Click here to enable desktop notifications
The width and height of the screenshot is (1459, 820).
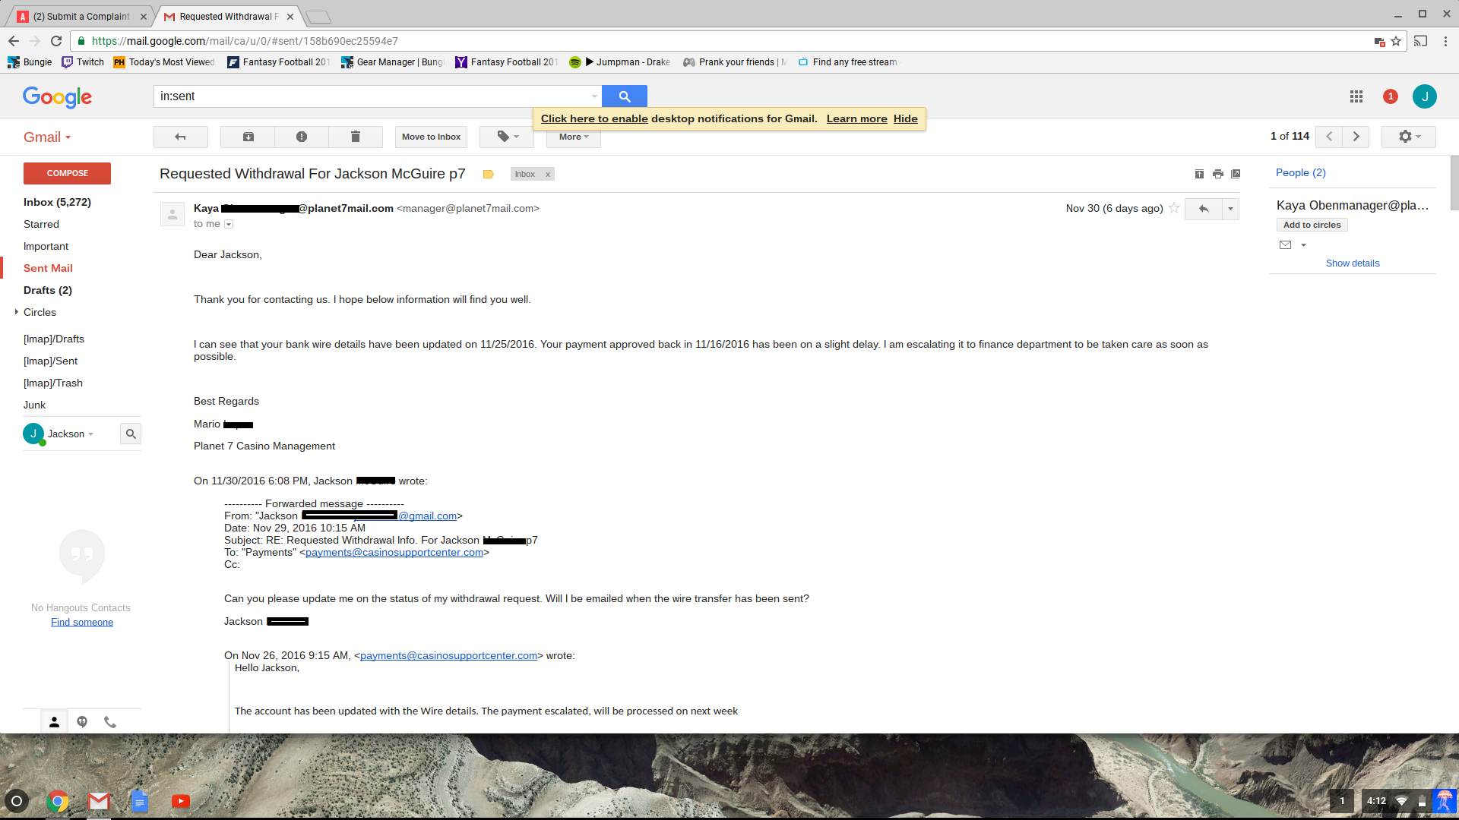(594, 118)
